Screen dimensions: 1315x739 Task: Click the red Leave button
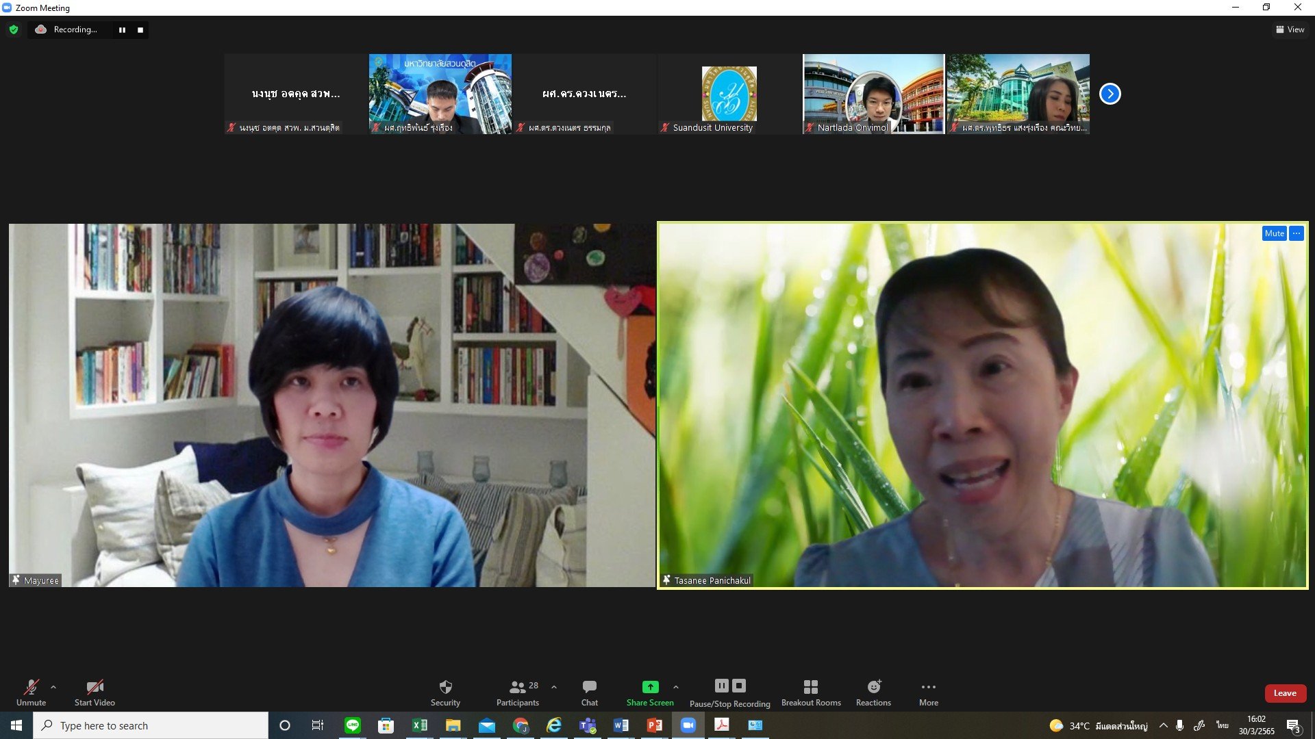[1285, 693]
